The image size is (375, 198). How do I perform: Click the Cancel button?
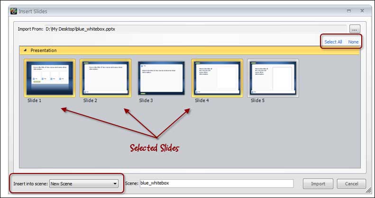pos(352,184)
